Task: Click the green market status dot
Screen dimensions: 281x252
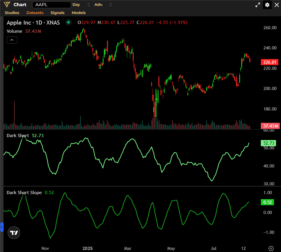Action: (68, 23)
